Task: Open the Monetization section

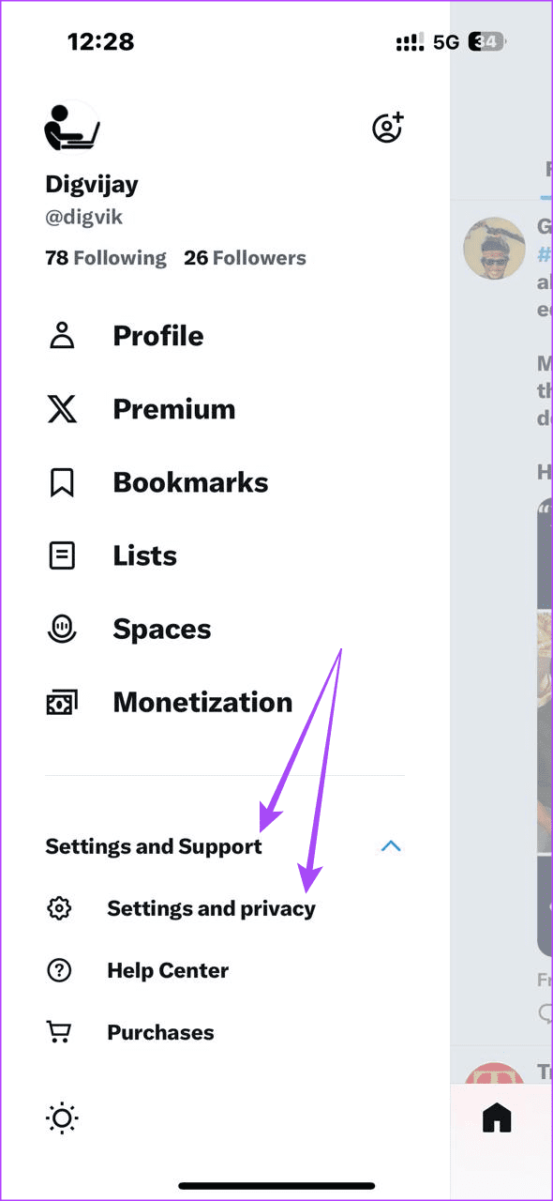Action: [202, 701]
